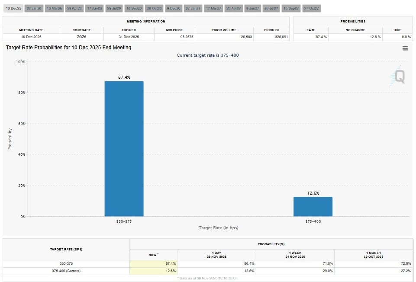Click the highlighted 87.4% NOW table cell
This screenshot has height=282, width=416.
point(153,263)
